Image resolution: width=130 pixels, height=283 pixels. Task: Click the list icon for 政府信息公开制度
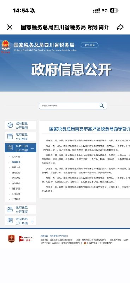coord(10,137)
